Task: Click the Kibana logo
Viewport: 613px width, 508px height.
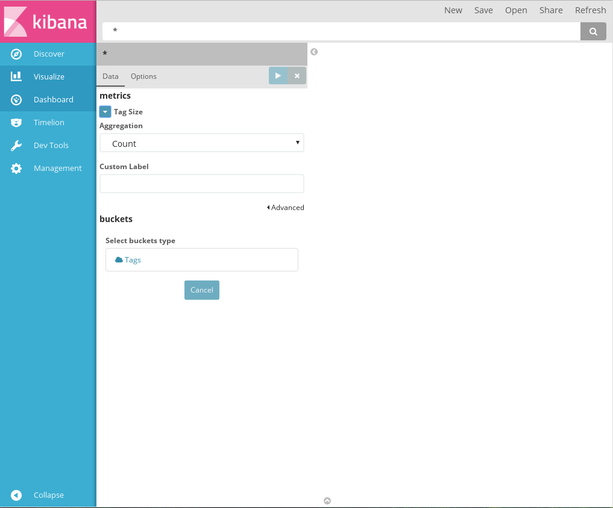Action: click(x=48, y=22)
